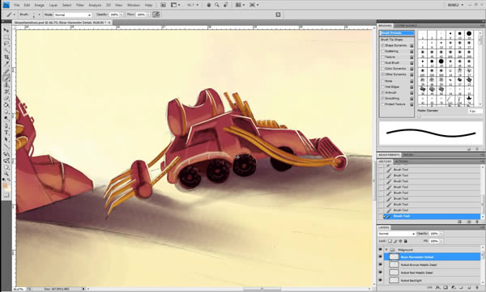Viewport: 486px width, 292px height.
Task: Hide the Robot Backlight layer
Action: coord(381,280)
